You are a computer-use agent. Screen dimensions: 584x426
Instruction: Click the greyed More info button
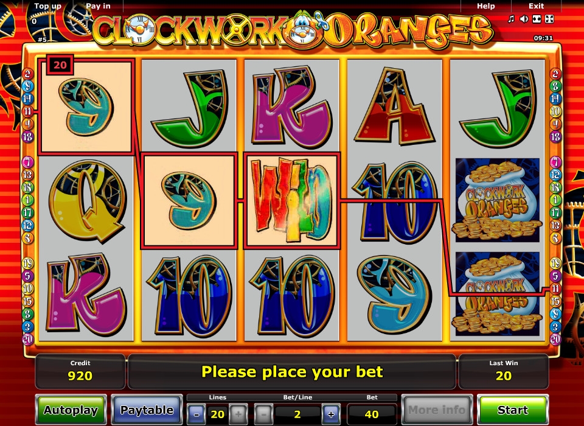click(437, 410)
